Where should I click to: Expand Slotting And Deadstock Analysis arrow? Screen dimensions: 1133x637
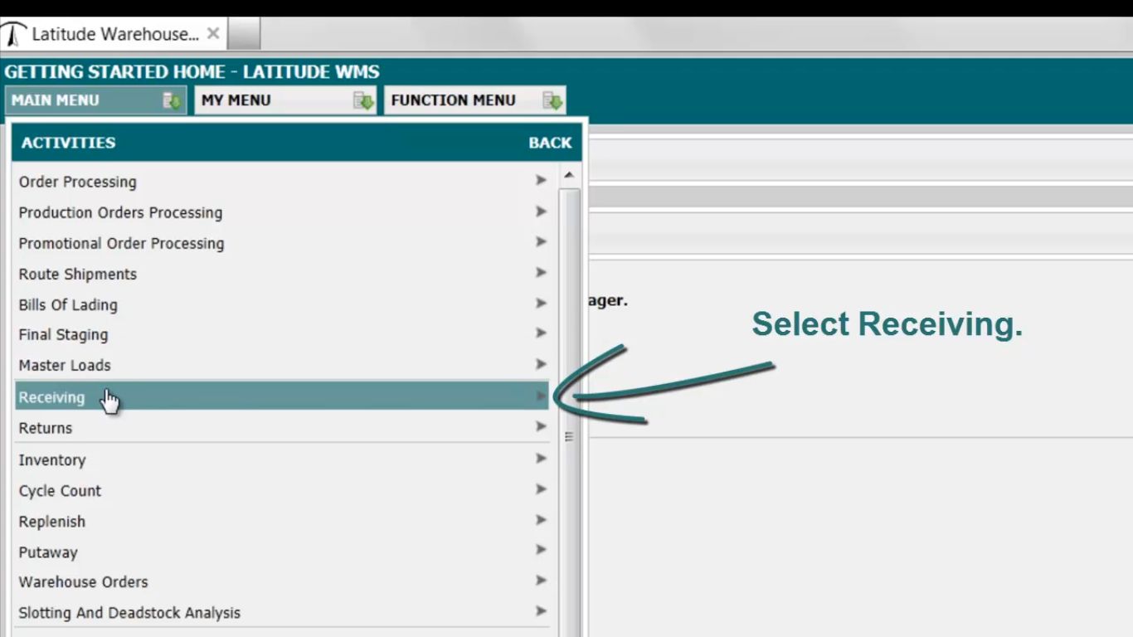[x=541, y=610]
